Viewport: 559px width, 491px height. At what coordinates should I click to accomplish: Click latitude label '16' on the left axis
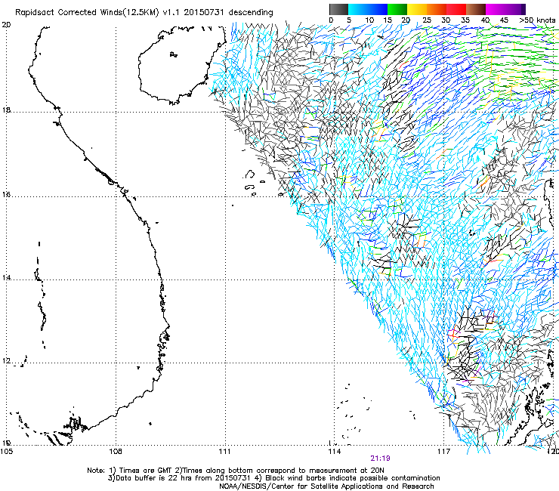pos(6,194)
